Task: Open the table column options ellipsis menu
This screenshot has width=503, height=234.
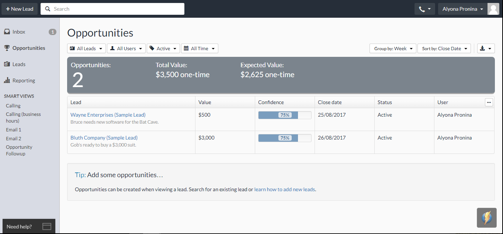Action: click(489, 102)
